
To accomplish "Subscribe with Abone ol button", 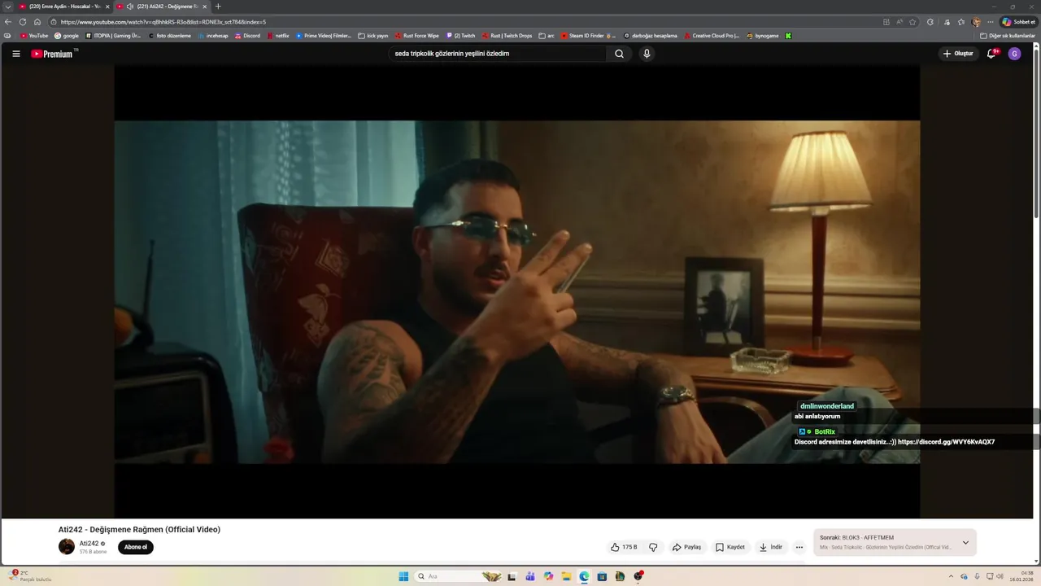I will pos(136,547).
